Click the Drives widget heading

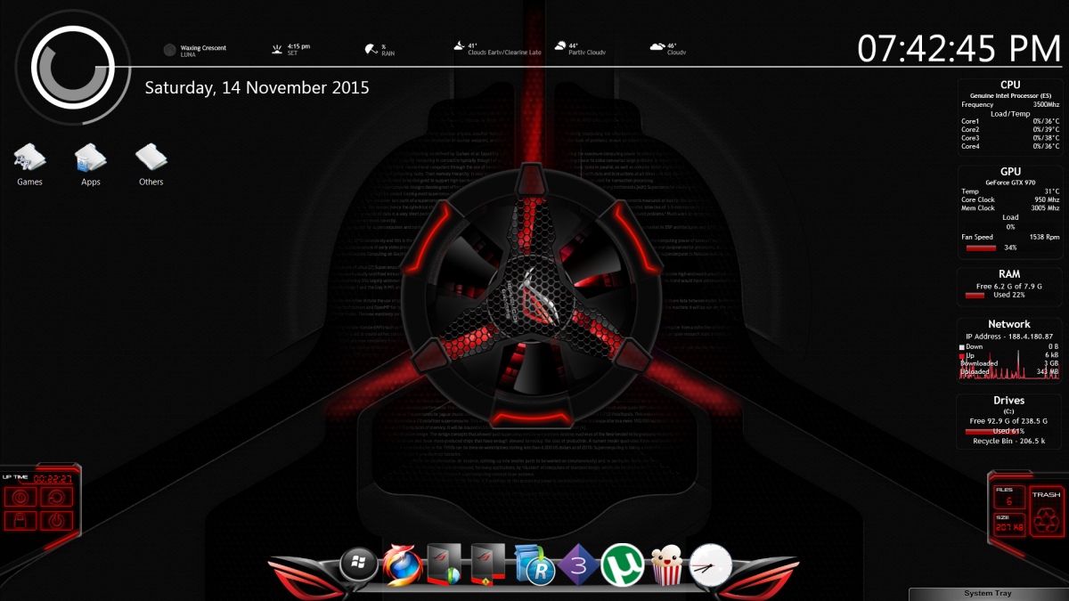(1009, 401)
